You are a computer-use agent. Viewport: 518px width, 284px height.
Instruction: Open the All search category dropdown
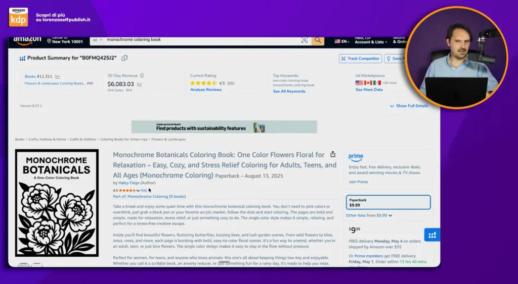pos(97,40)
